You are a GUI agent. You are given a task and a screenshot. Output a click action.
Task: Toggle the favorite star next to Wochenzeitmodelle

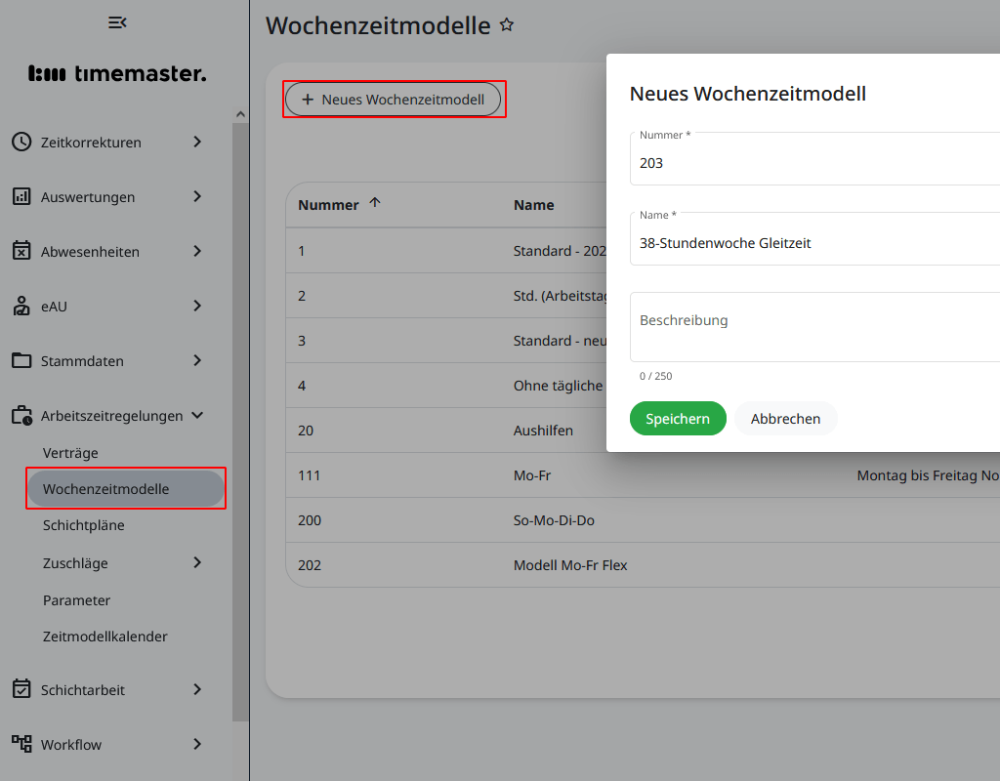pos(507,26)
